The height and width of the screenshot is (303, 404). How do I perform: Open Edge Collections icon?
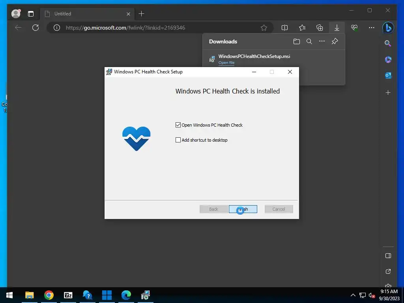point(320,28)
